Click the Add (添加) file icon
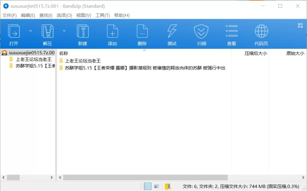 (112, 31)
